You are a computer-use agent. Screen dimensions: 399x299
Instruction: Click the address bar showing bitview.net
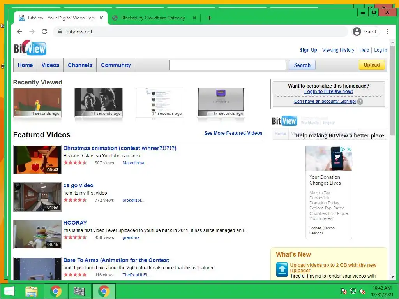coord(201,32)
